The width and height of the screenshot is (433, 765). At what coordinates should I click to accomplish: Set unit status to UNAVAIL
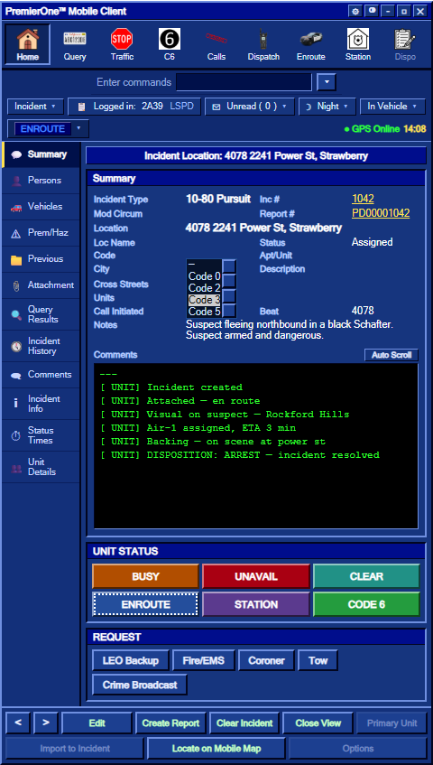255,576
